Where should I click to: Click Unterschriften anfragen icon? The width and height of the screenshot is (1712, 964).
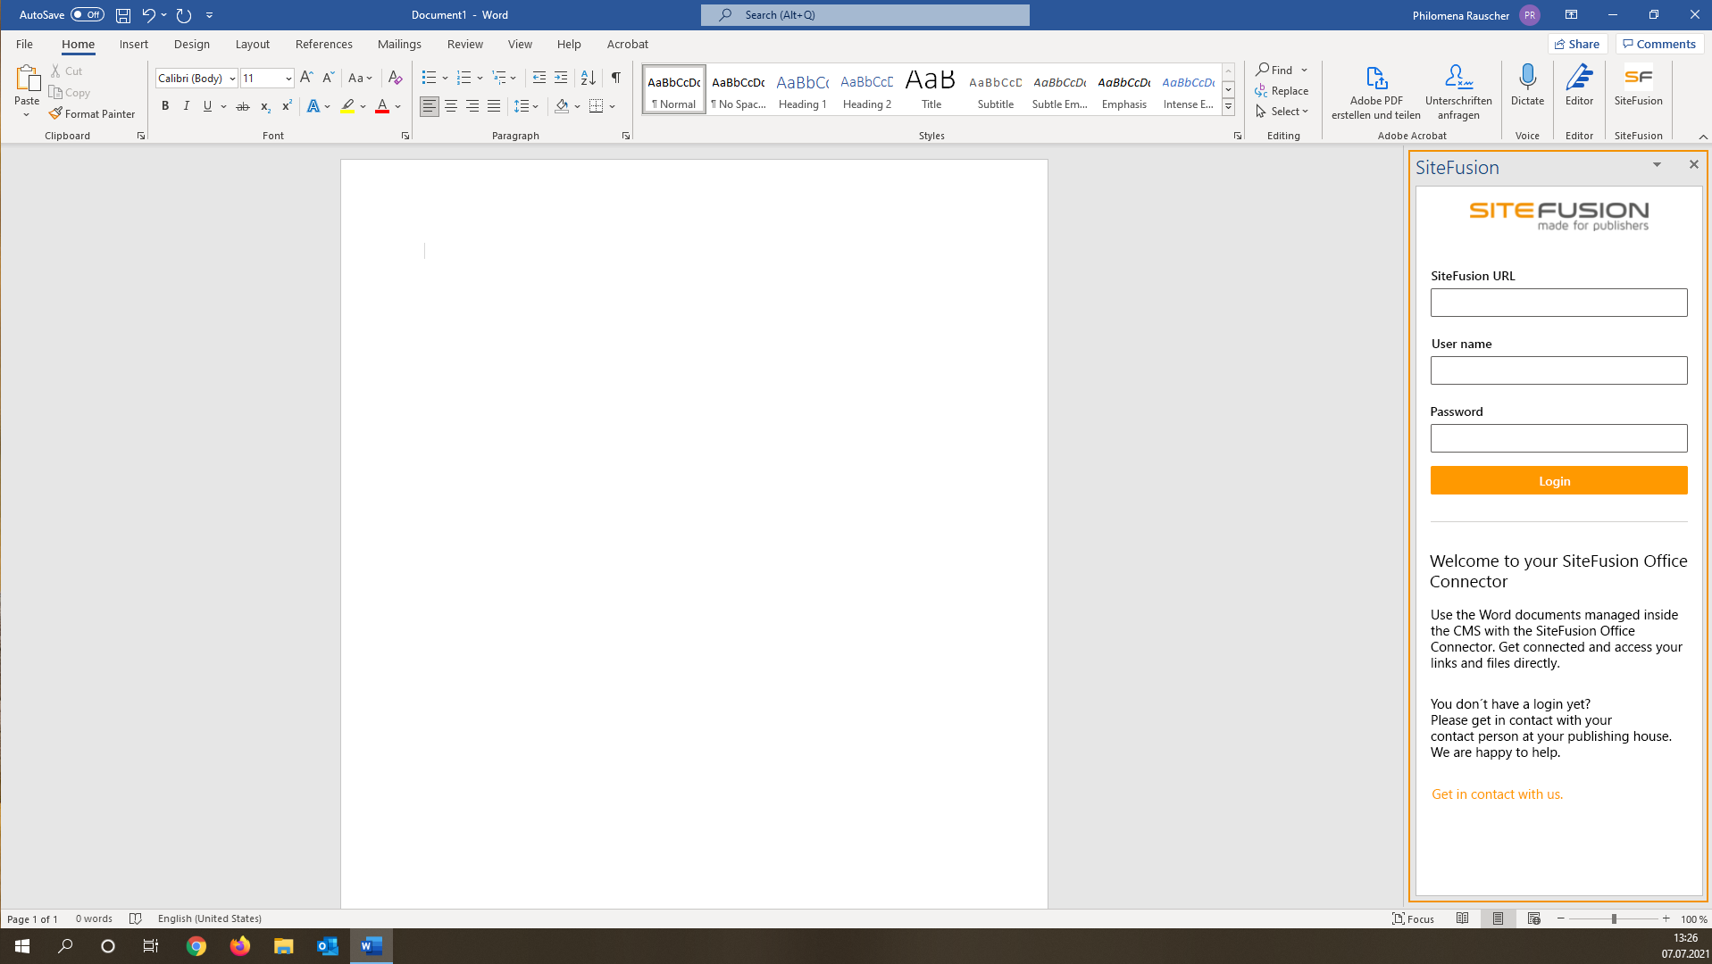tap(1458, 92)
